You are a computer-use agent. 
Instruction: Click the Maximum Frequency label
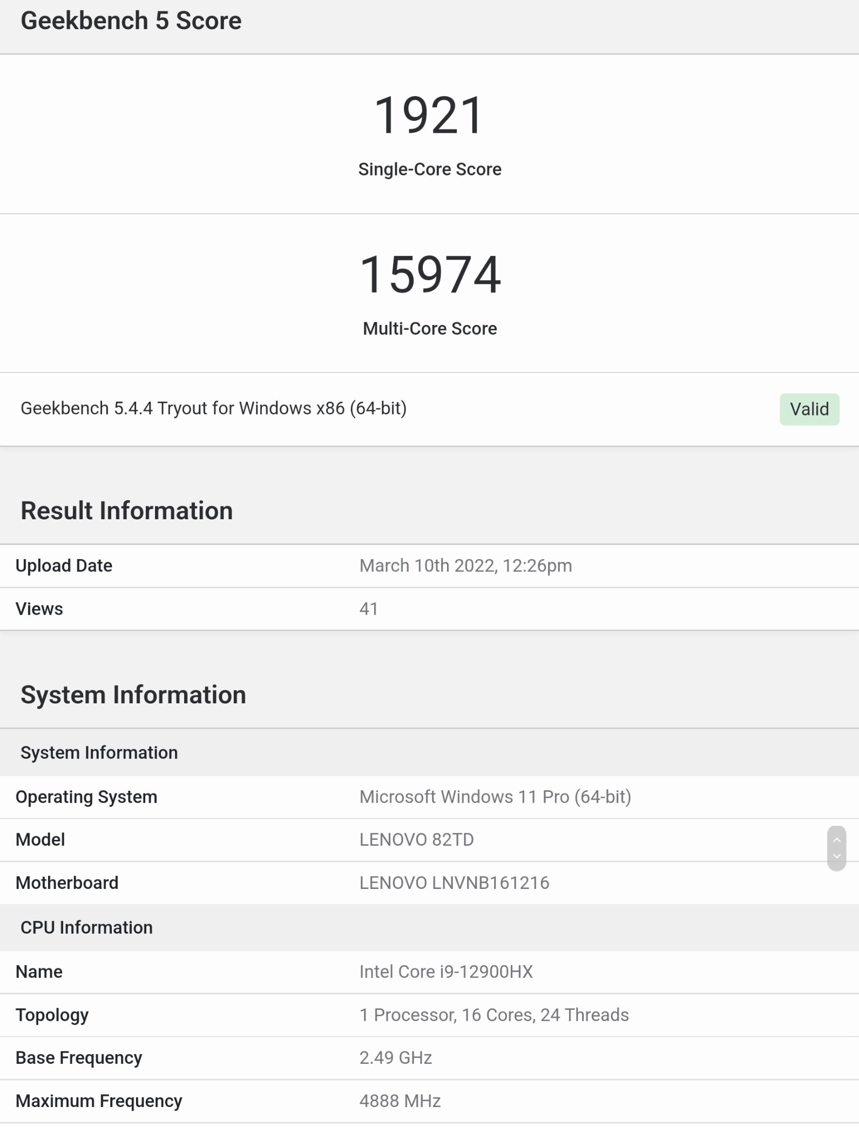tap(99, 1101)
